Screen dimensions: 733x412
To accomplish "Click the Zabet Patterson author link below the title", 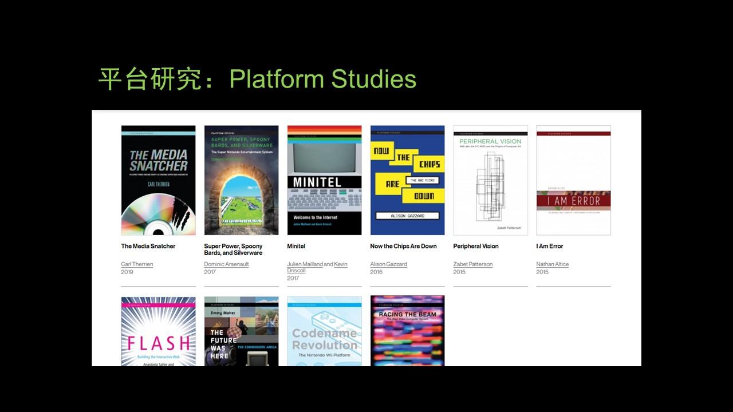I will click(473, 264).
